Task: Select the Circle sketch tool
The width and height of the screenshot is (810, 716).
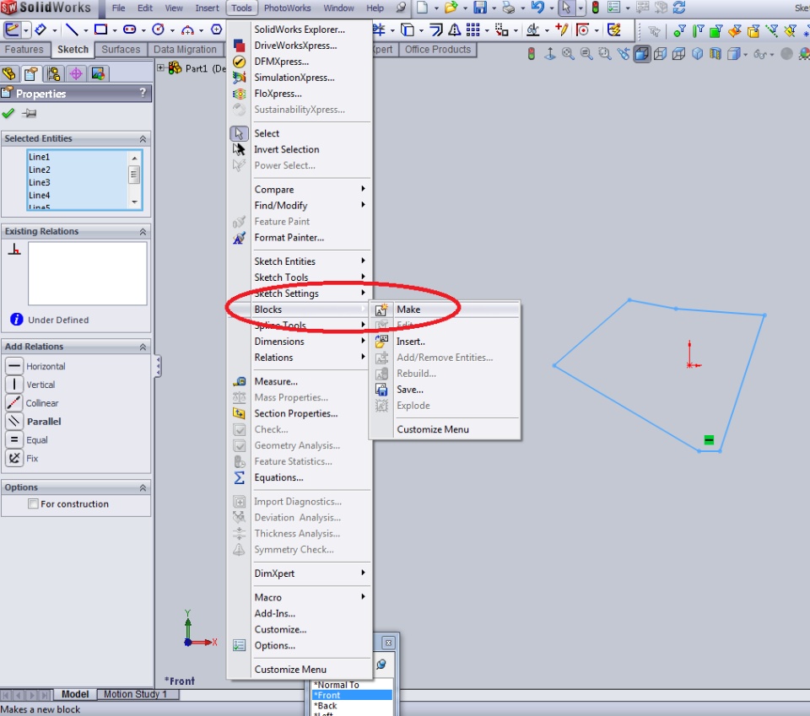Action: [x=158, y=30]
